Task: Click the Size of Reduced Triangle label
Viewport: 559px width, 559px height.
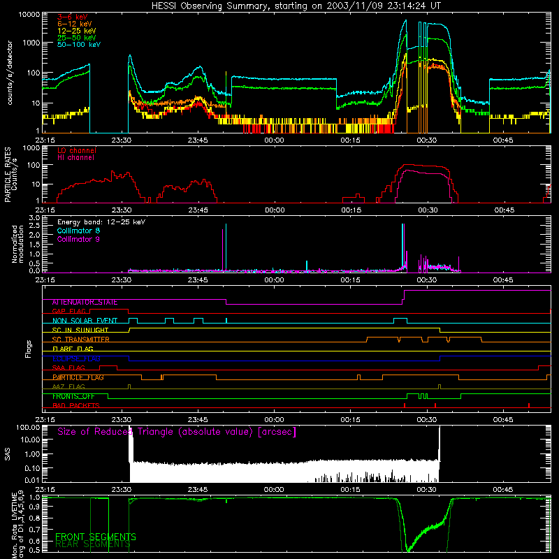Action: [177, 432]
